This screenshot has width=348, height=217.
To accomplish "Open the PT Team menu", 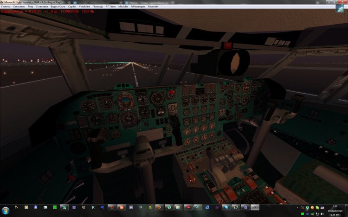I will click(x=110, y=7).
